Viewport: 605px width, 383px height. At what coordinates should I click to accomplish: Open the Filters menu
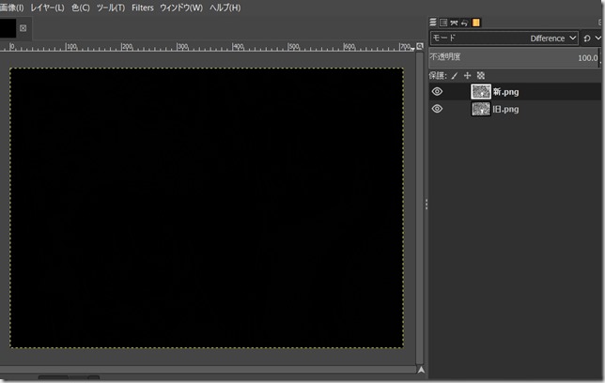point(143,8)
